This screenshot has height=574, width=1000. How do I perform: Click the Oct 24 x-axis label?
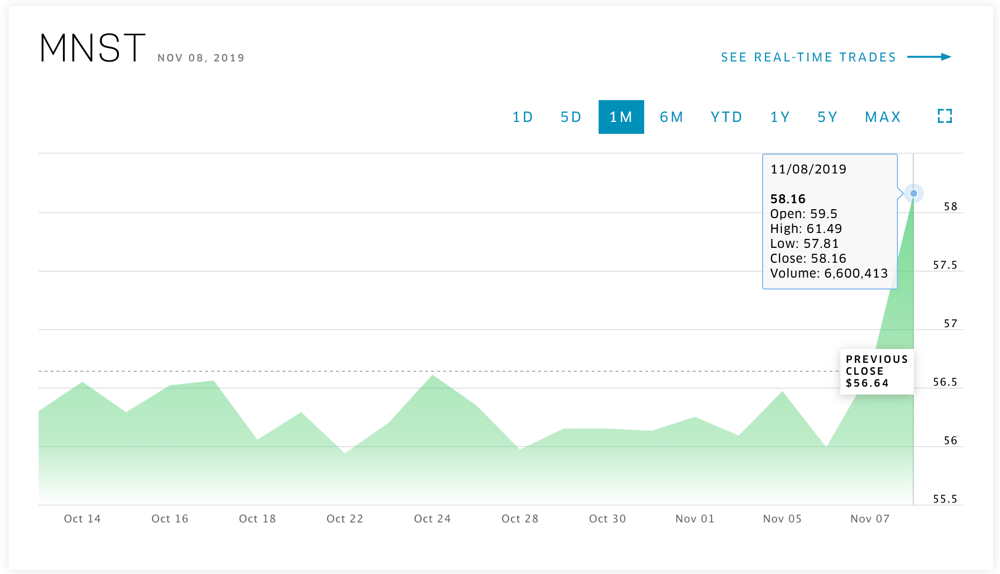tap(432, 518)
